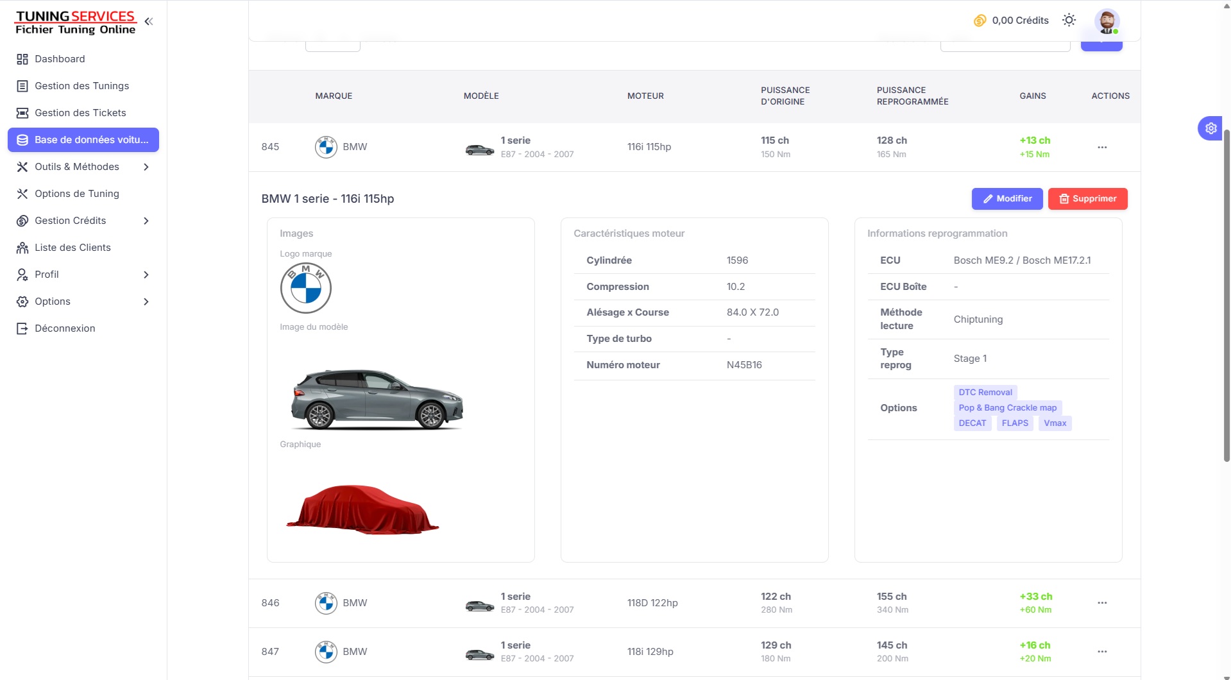
Task: Click the PUISSANCE REPROGRAMMÉE column header
Action: (x=912, y=96)
